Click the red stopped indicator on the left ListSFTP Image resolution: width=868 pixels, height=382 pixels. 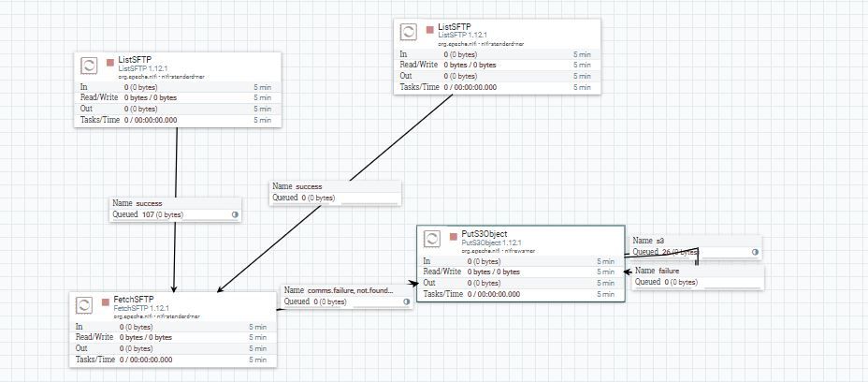click(x=110, y=63)
